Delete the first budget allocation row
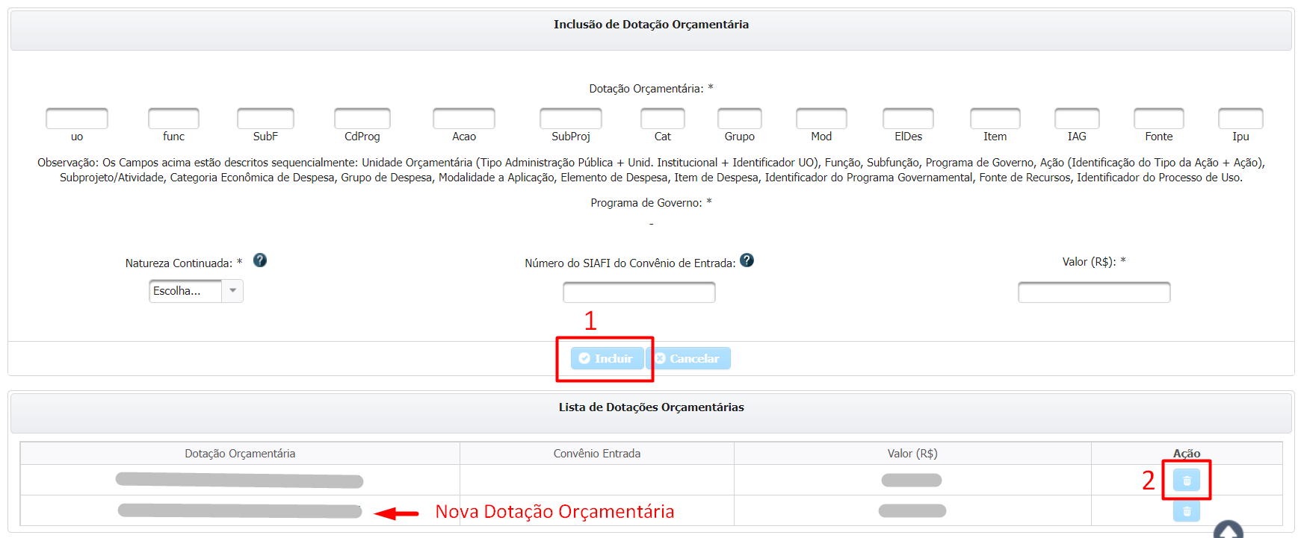Viewport: 1304px width, 538px height. point(1186,481)
